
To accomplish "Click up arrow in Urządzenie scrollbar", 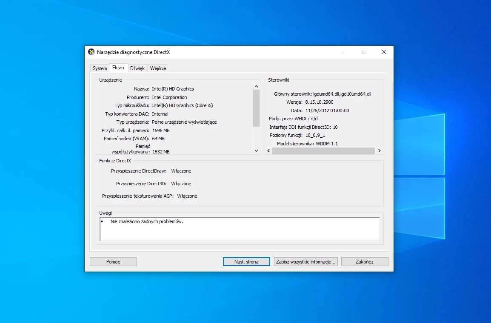I will point(257,86).
